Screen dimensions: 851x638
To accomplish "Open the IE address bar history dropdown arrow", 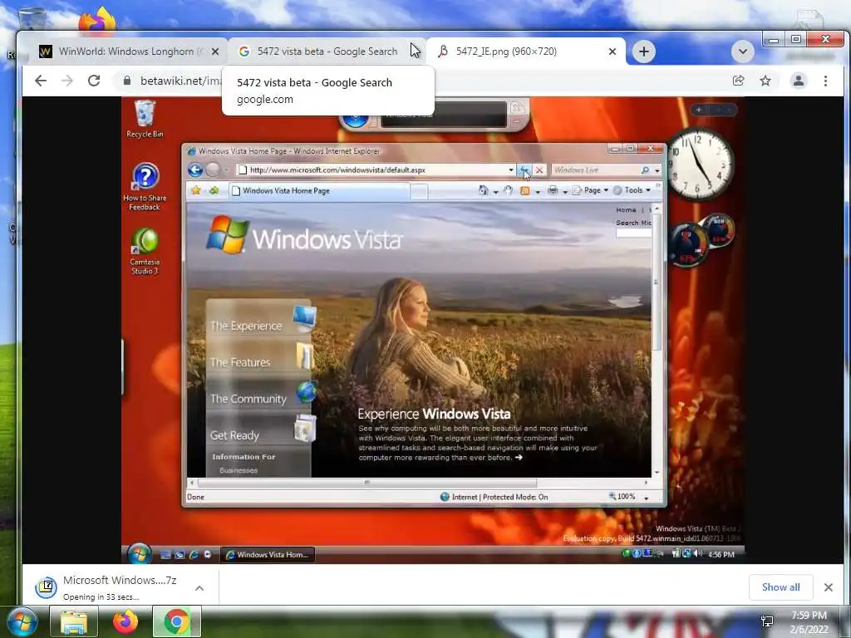I will tap(511, 169).
